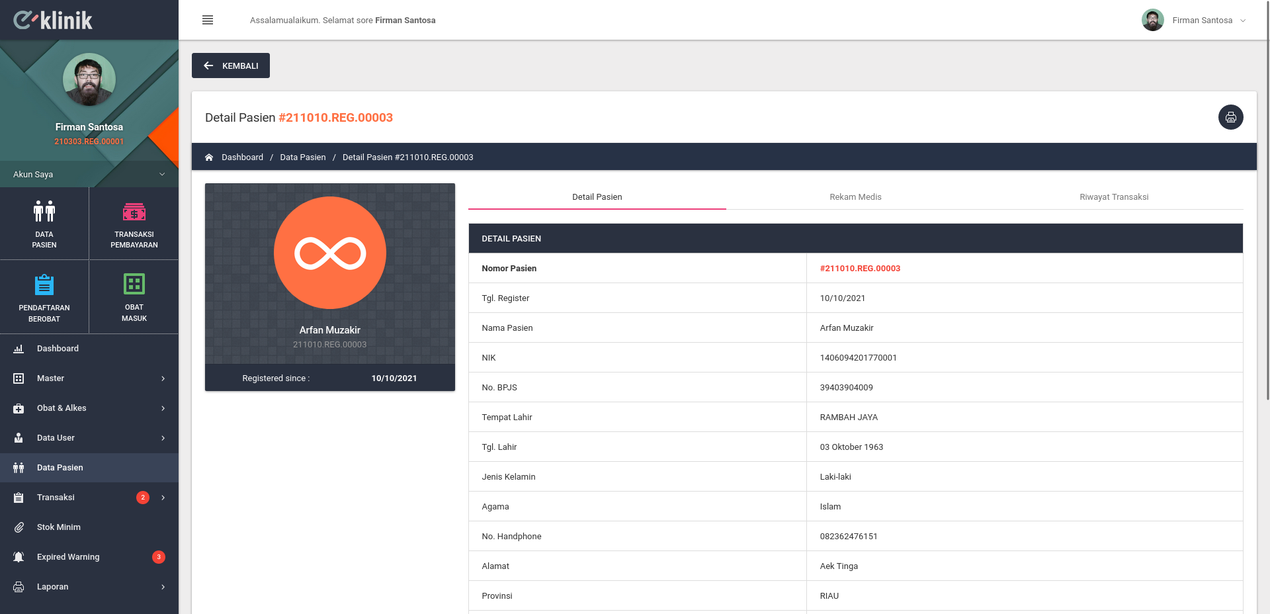
Task: Open Pendaftaran Berobat clipboard tile
Action: [44, 297]
